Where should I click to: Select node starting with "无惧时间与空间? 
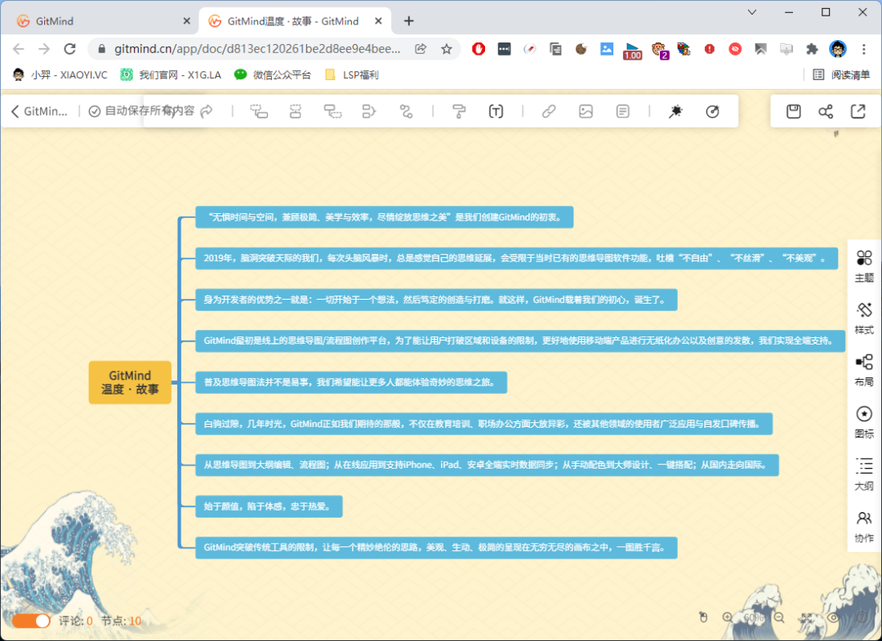384,217
